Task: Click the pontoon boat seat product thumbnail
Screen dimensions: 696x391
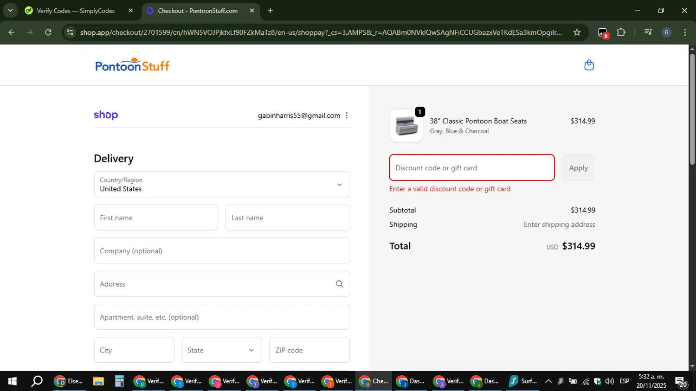Action: pos(406,126)
